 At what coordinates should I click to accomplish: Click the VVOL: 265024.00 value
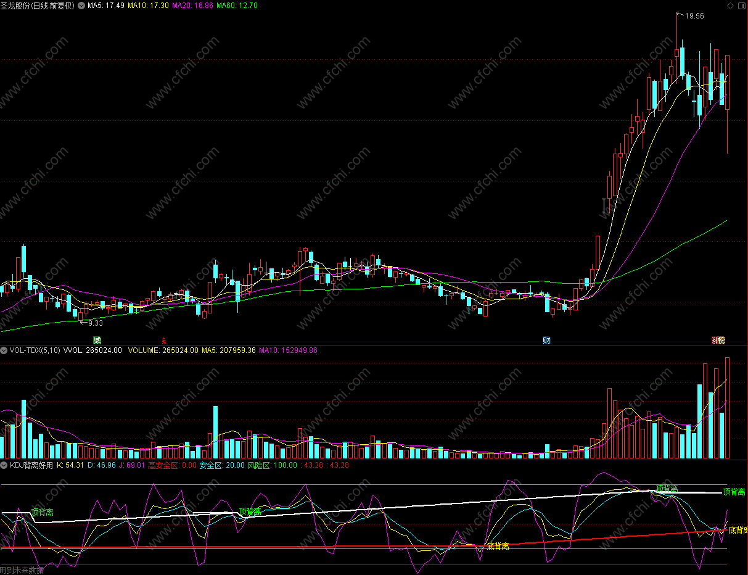click(x=92, y=350)
